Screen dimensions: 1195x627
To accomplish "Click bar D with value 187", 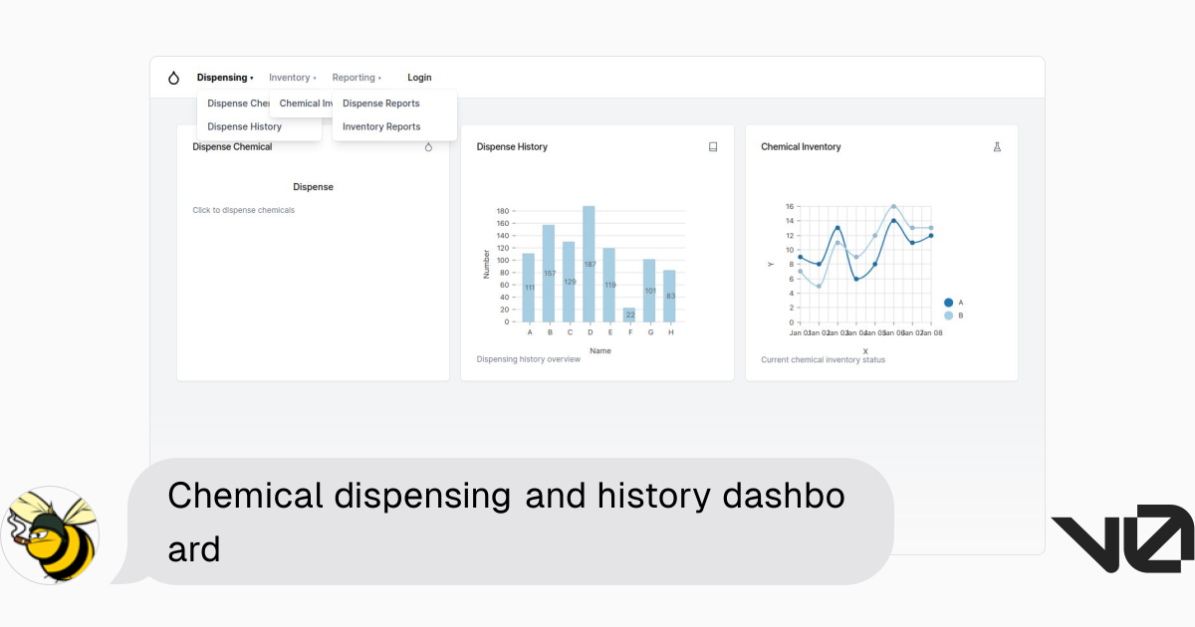I will (x=589, y=264).
